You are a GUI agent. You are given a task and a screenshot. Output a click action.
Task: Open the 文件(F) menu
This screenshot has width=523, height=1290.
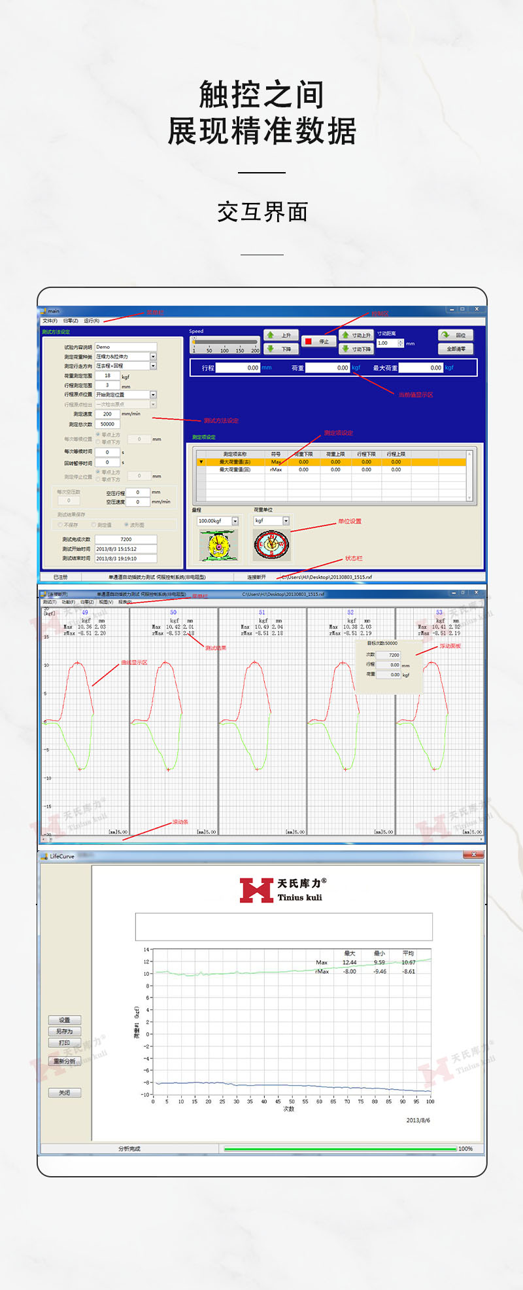pos(50,321)
